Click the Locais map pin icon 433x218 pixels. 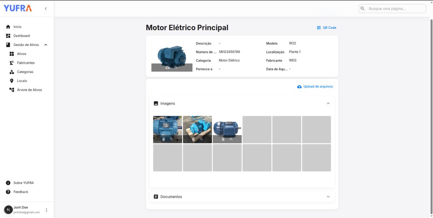click(x=12, y=81)
